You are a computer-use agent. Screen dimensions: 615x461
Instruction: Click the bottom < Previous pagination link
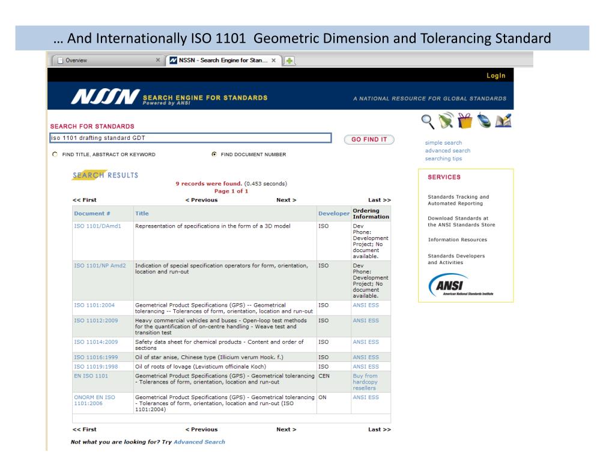pyautogui.click(x=201, y=430)
